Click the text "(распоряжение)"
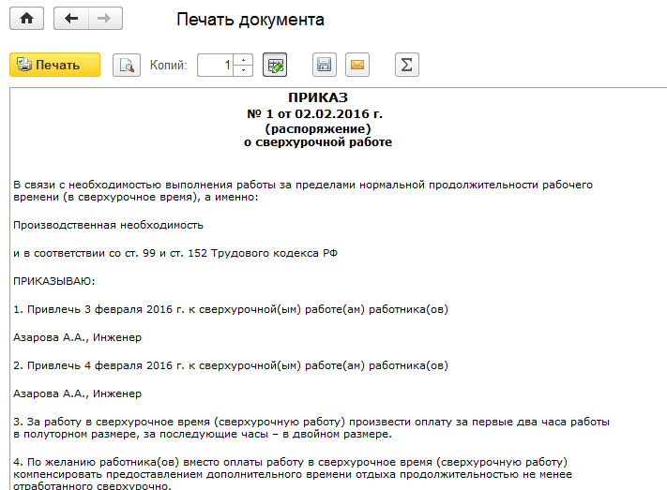667x490 pixels. (x=318, y=128)
